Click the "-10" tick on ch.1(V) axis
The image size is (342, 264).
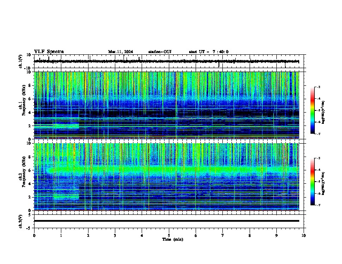[28, 68]
